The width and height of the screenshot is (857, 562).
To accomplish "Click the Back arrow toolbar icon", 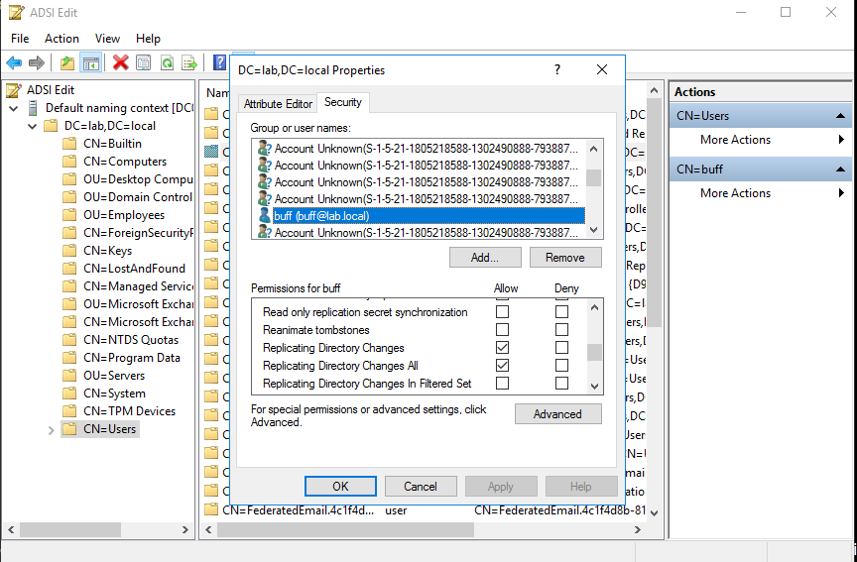I will pos(14,62).
